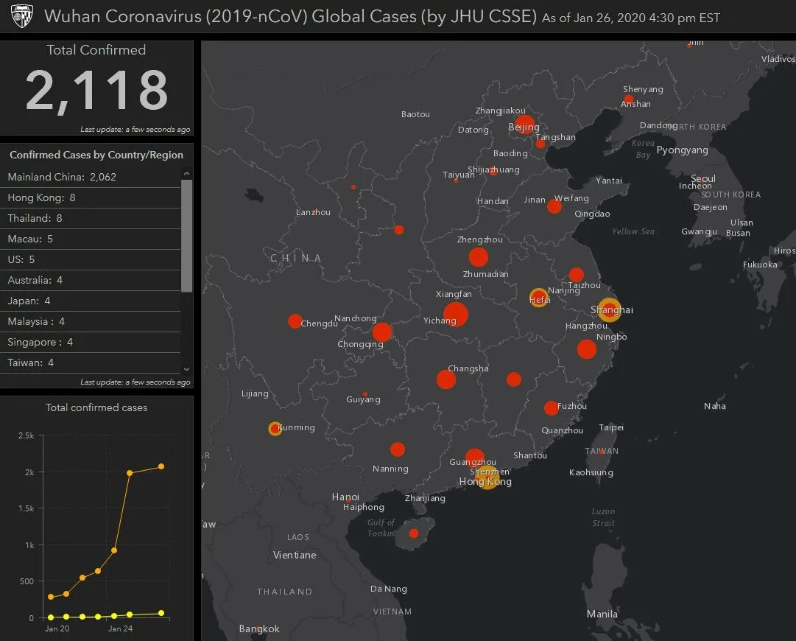Click the Shanghai case circle on map
The height and width of the screenshot is (641, 796).
(609, 309)
